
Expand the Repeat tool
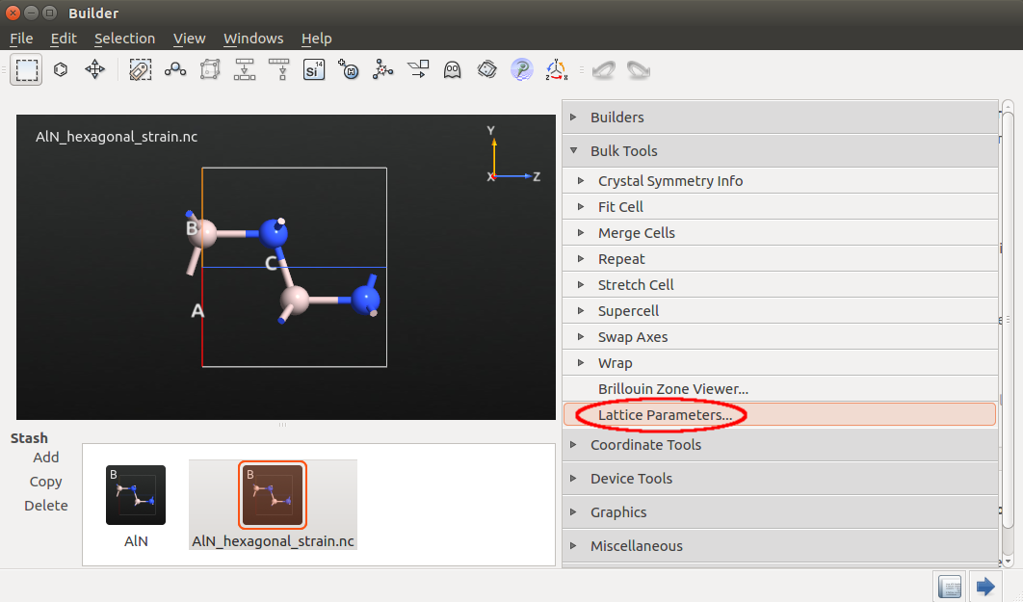coord(780,259)
